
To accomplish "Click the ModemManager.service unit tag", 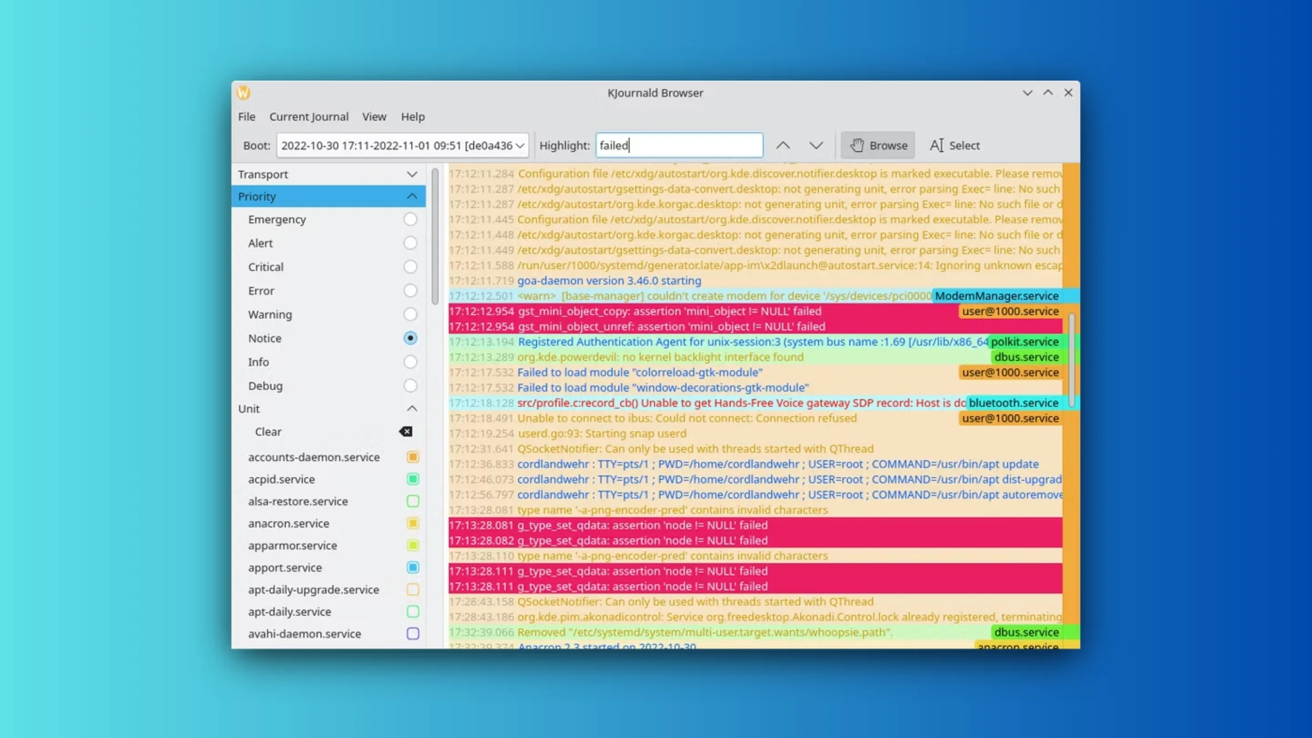I will coord(996,296).
